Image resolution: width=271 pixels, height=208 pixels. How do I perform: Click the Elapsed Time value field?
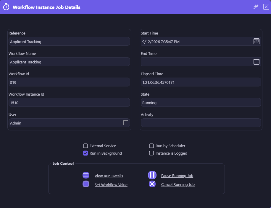point(201,82)
